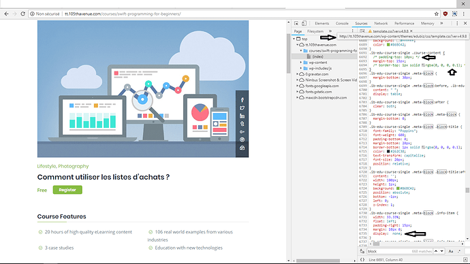Toggle find and replace icon
Viewport: 470px width, 264px height.
(x=362, y=252)
